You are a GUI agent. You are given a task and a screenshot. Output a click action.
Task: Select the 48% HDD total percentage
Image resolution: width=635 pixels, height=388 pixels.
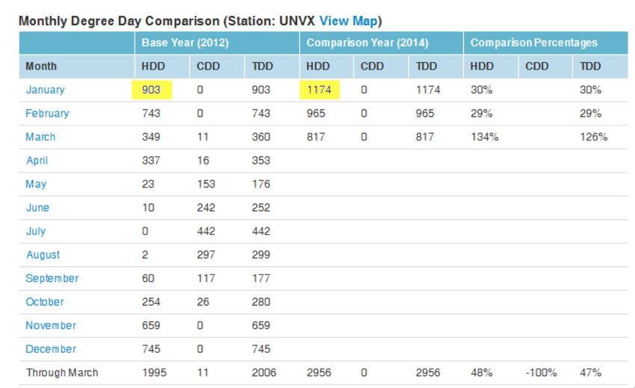coord(481,372)
